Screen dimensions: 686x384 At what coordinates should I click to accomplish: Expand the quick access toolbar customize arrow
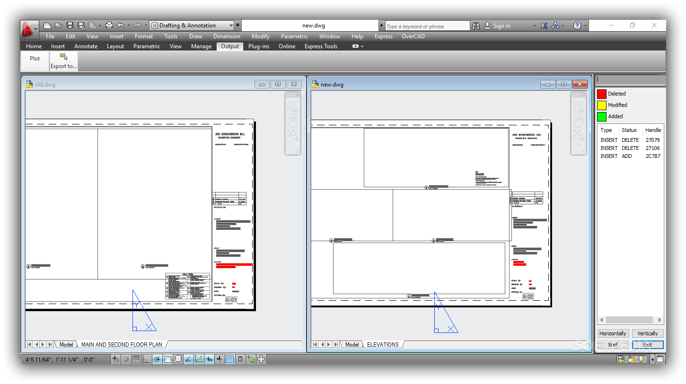[x=237, y=26]
